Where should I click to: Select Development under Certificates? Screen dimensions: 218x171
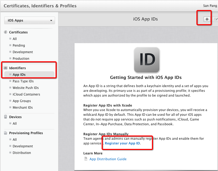point(23,52)
